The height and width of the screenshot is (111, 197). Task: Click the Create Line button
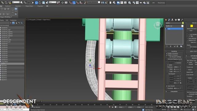click(190, 67)
